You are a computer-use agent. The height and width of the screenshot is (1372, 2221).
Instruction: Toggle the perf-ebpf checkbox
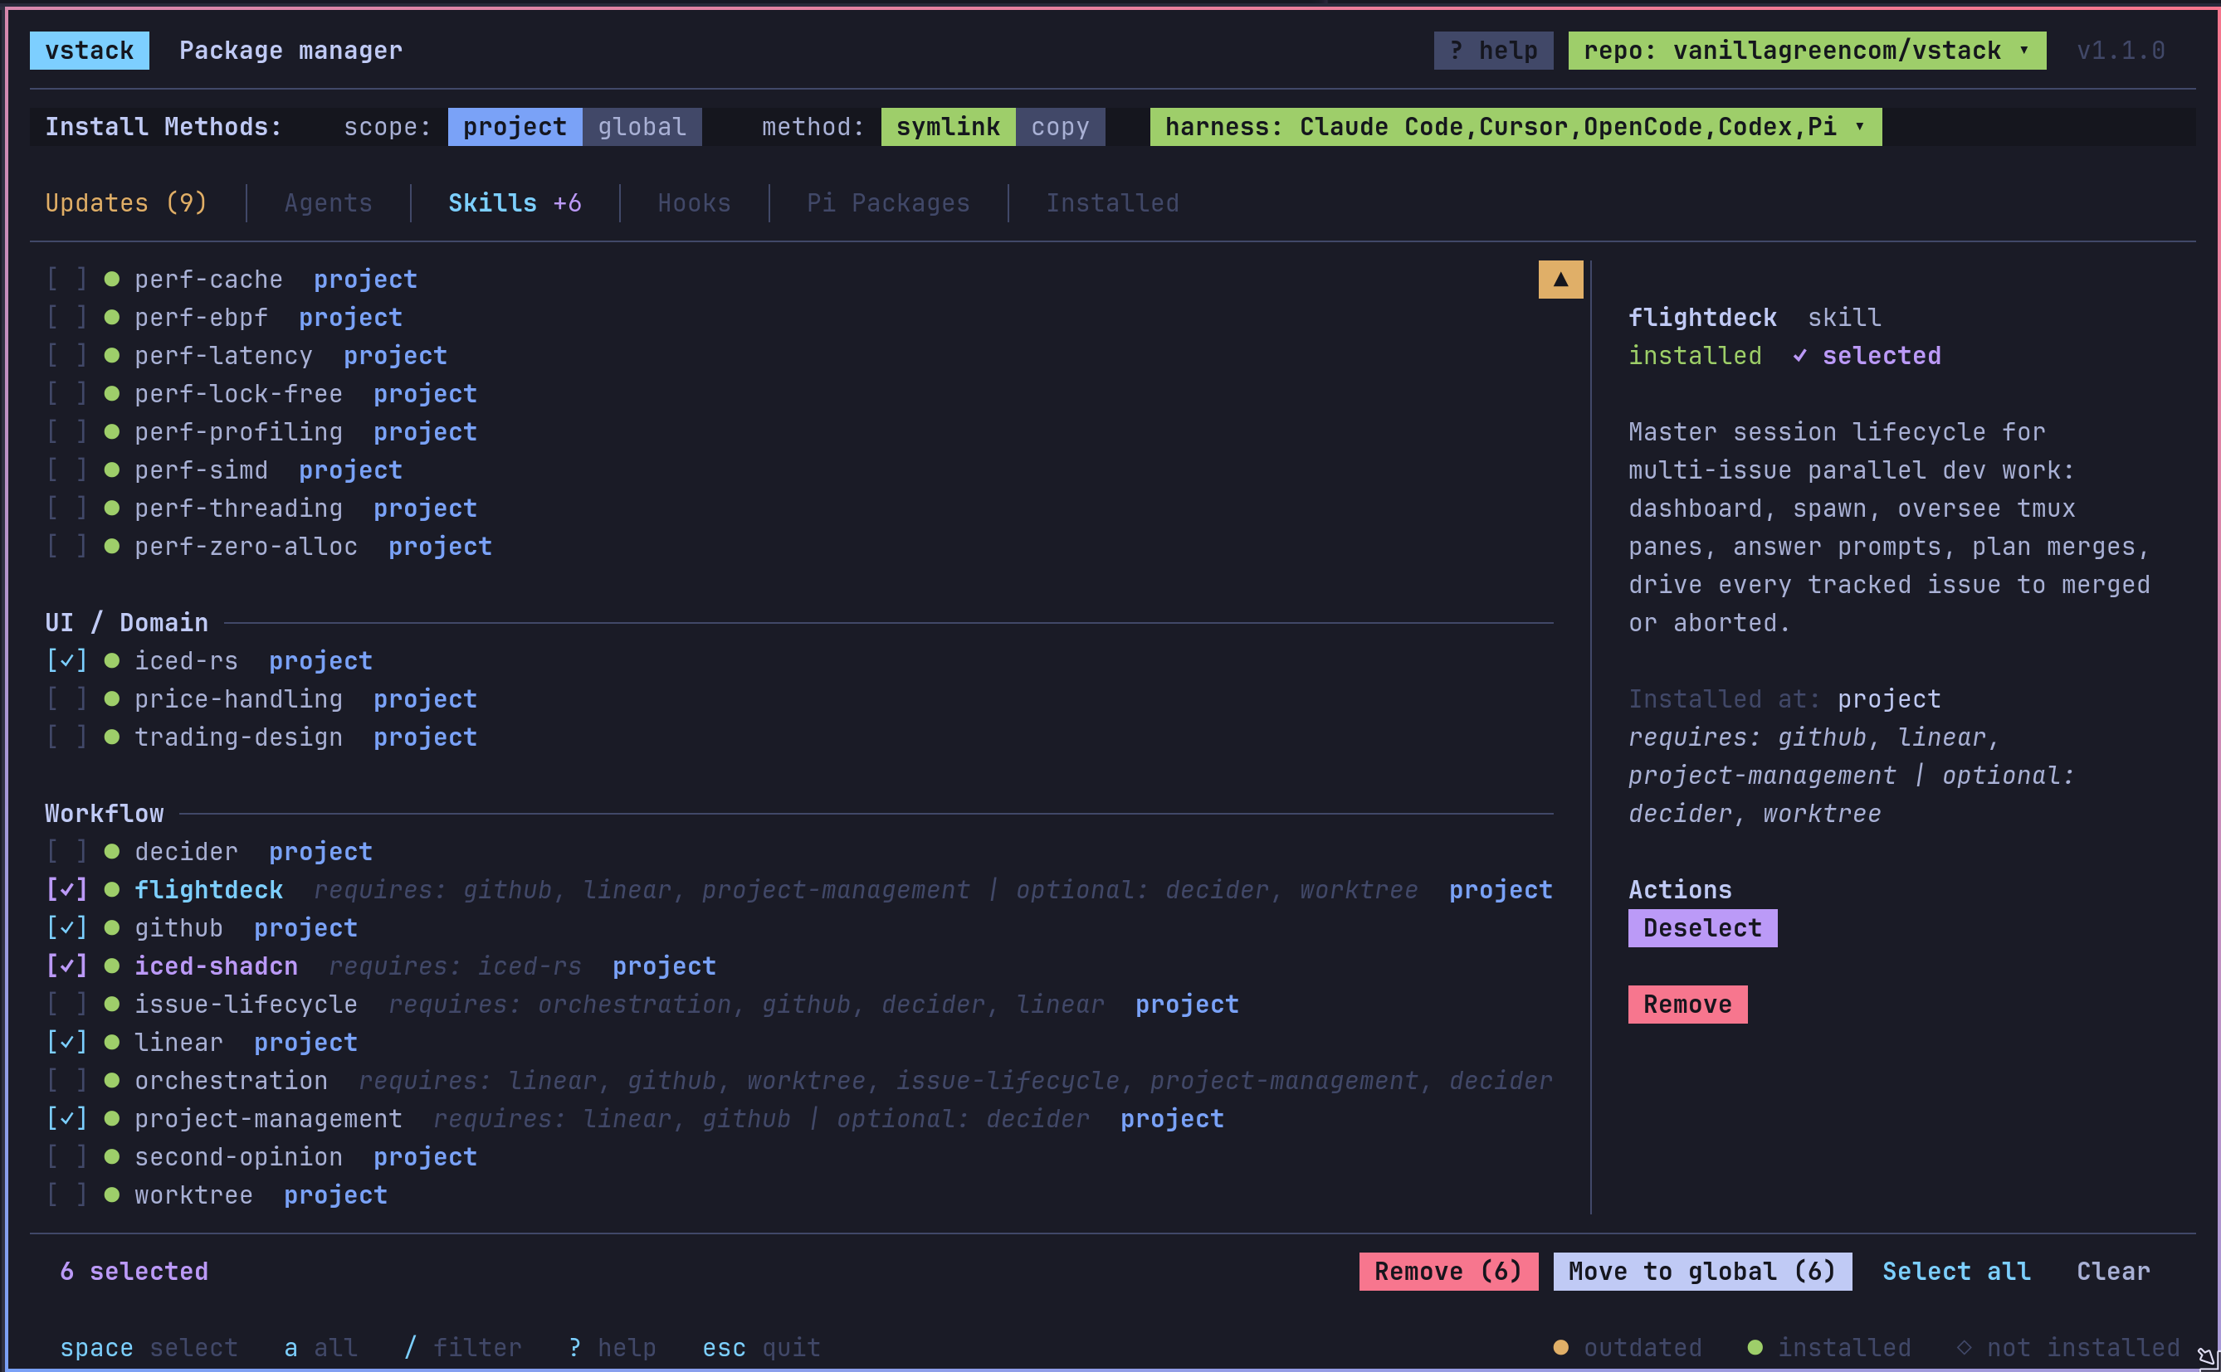pos(66,318)
